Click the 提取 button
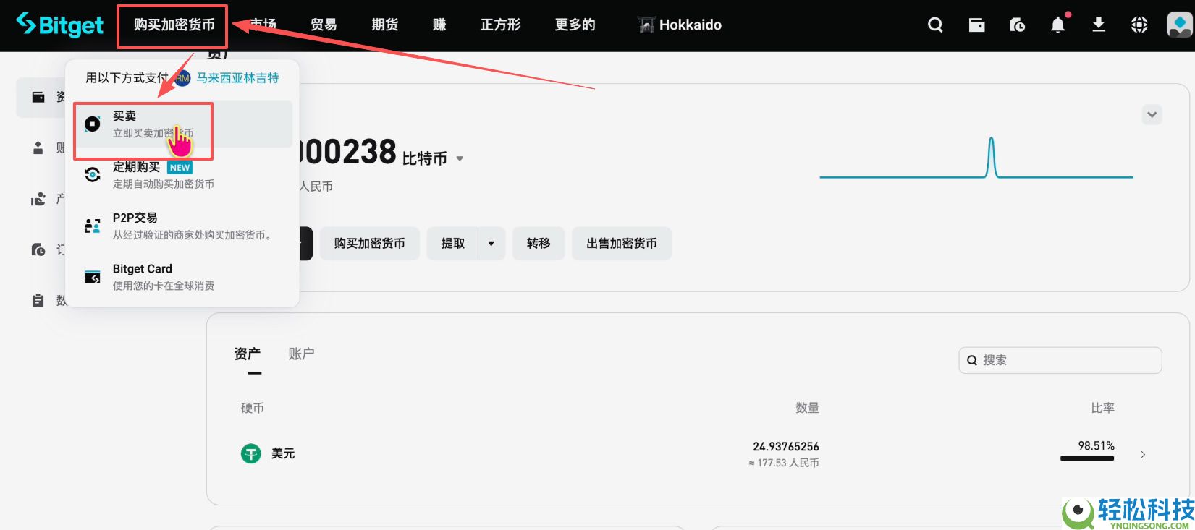The height and width of the screenshot is (530, 1195). (452, 244)
